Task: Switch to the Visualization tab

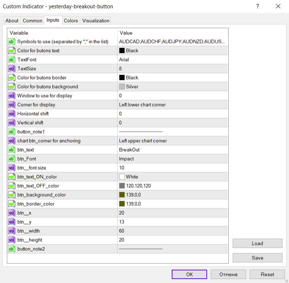Action: pyautogui.click(x=96, y=21)
